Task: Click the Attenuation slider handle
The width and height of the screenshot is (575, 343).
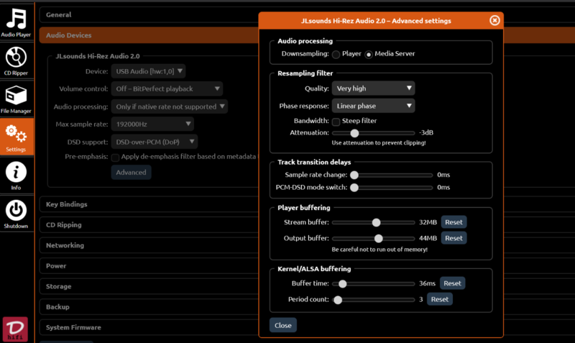Action: [x=354, y=133]
